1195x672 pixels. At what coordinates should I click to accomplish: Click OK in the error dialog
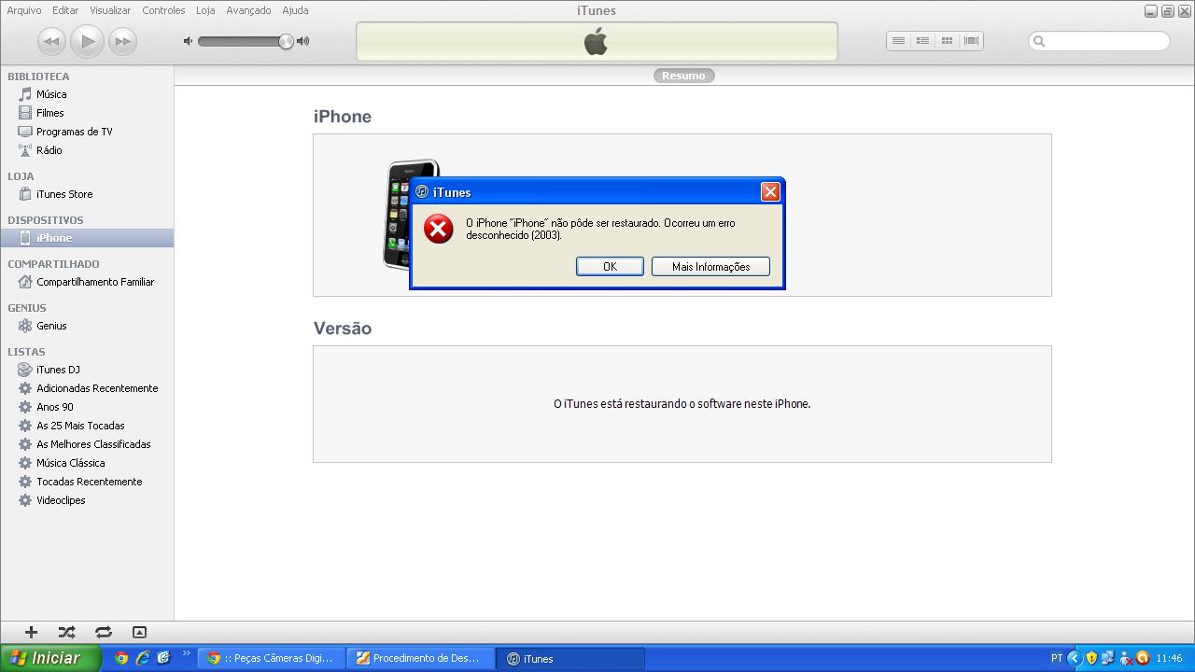pyautogui.click(x=610, y=267)
